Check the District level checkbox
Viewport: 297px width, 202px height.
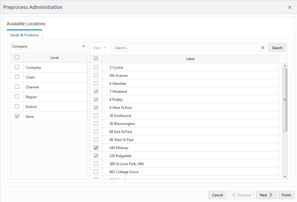pos(17,106)
